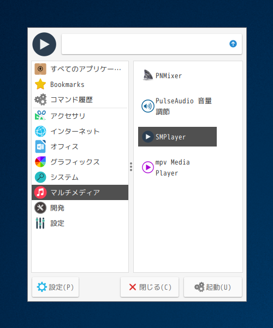Screen dimensions: 273x328
Task: Open コマンド履歴 command history
Action: [80, 99]
